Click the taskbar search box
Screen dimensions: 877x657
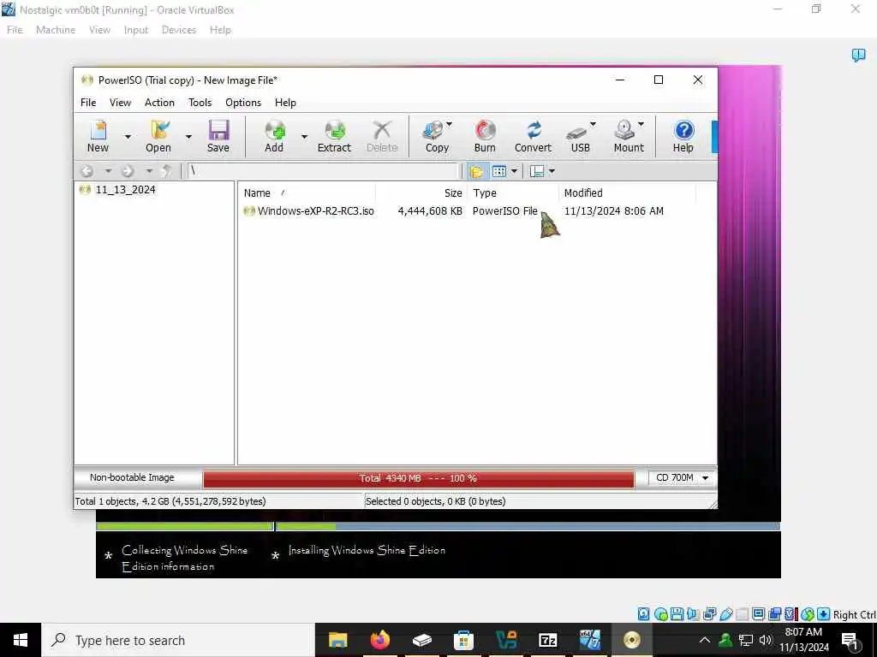pyautogui.click(x=178, y=640)
